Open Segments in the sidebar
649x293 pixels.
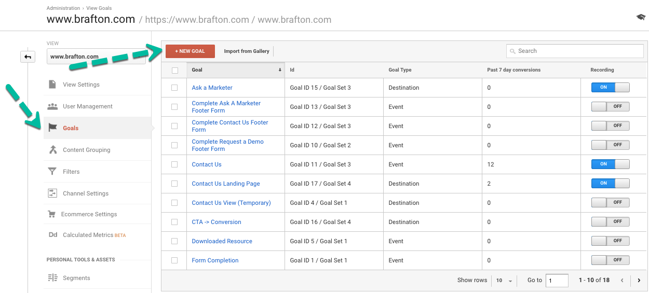(76, 278)
